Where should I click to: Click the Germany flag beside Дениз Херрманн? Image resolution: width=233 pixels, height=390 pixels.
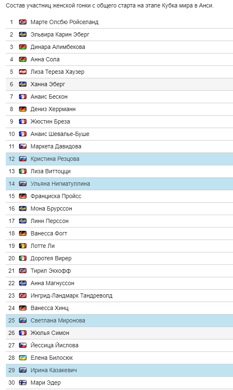coord(23,109)
